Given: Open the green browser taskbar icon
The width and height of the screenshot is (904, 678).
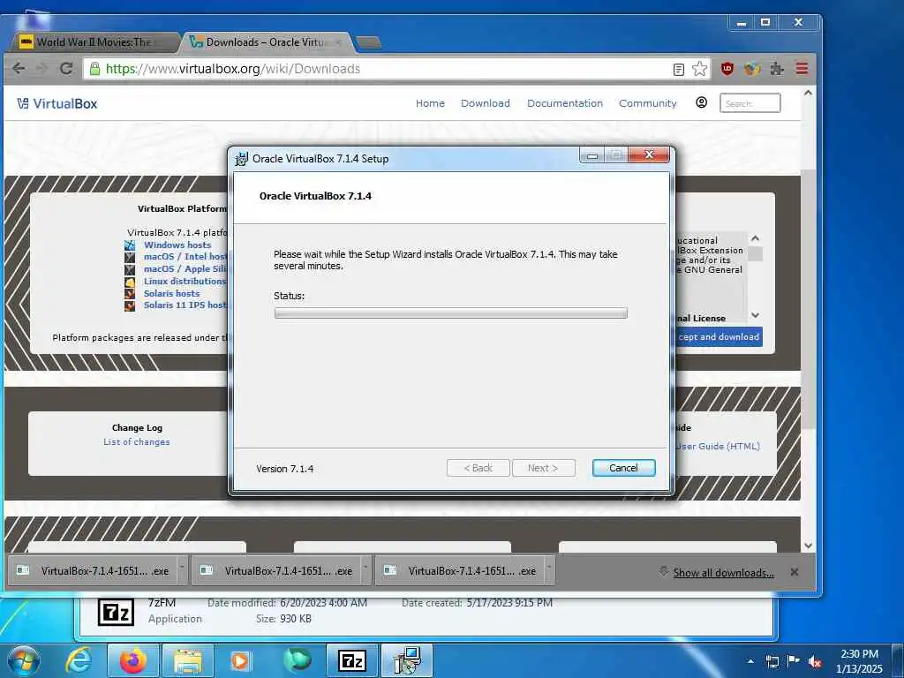Looking at the screenshot, I should click(297, 660).
